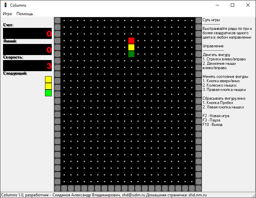Image resolution: width=256 pixels, height=198 pixels.
Task: Click the Следующий label
Action: click(15, 73)
